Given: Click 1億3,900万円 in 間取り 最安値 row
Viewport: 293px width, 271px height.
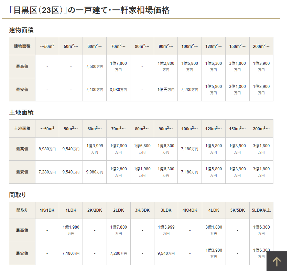Looking at the screenshot, I should [x=214, y=253].
